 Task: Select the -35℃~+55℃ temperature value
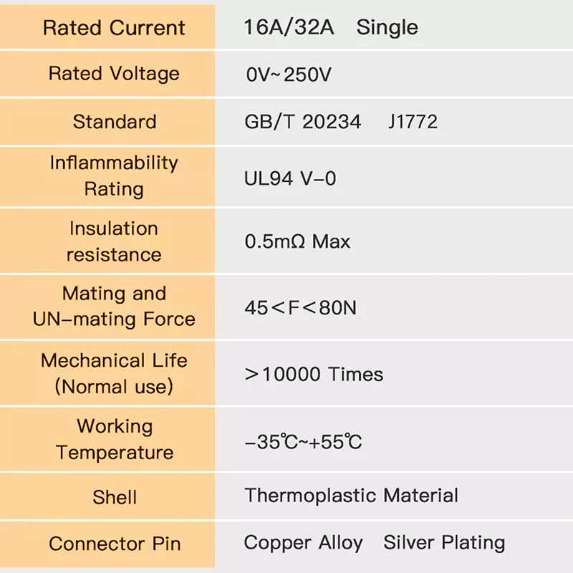tap(303, 442)
